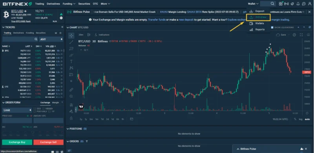Select the trend line drawing tool
Viewport: 314px width, 153px height.
coord(71,42)
